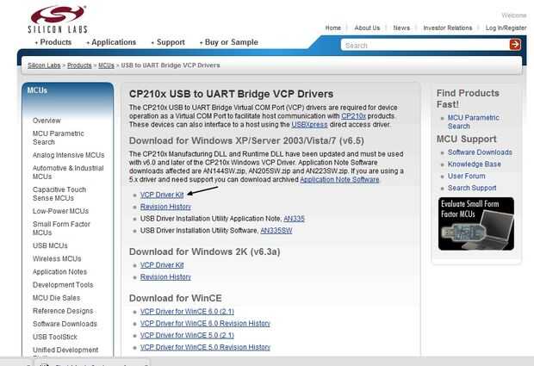Click into the Search input field

tap(425, 46)
